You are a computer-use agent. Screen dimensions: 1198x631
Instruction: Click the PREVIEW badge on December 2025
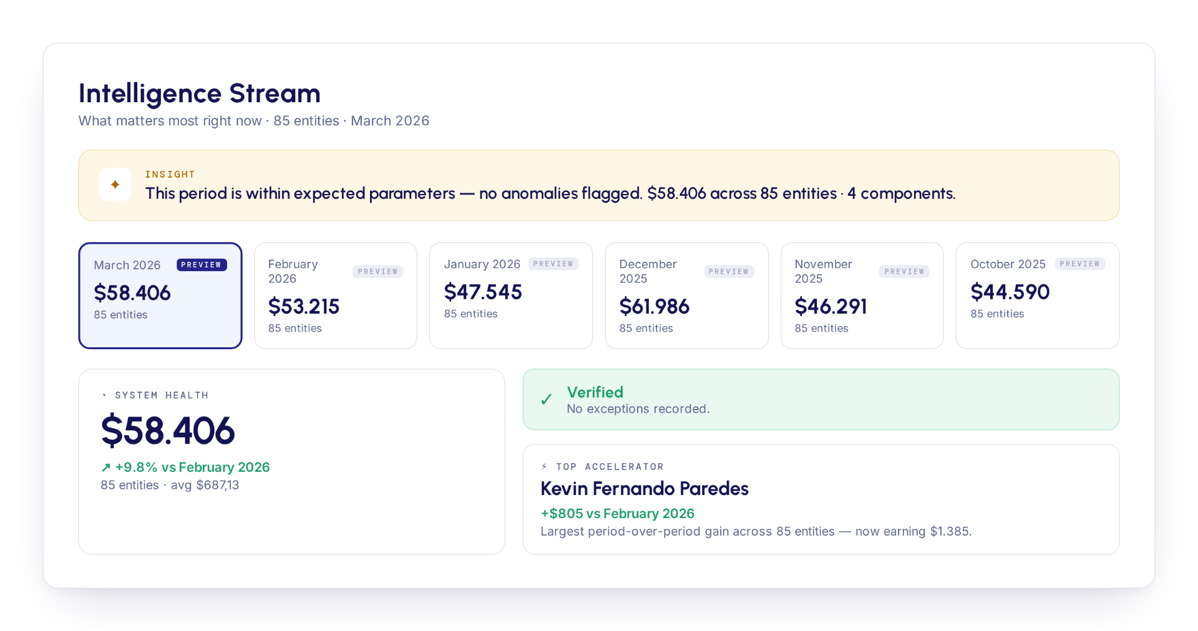729,272
